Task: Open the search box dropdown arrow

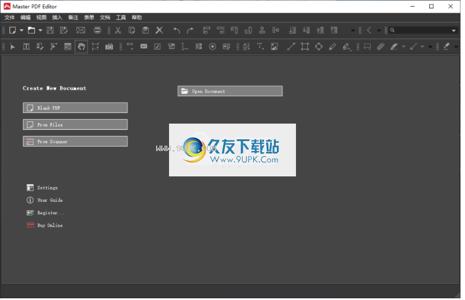Action: pos(453,30)
